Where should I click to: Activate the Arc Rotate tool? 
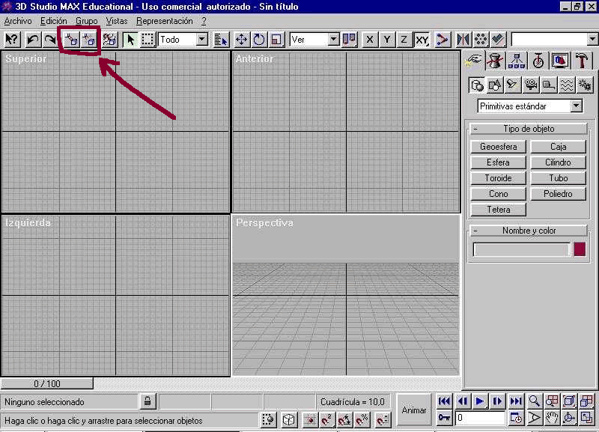tap(569, 419)
